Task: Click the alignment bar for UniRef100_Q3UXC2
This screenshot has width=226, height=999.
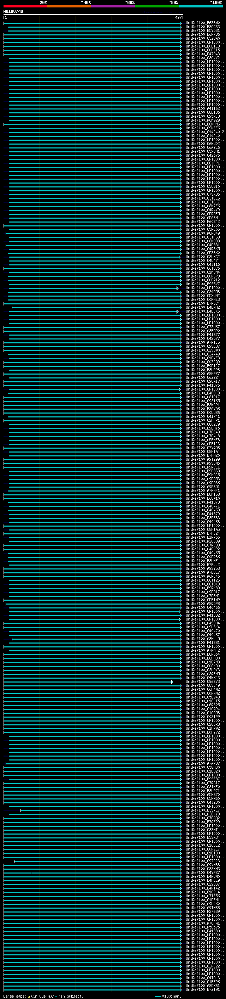Action: (x=94, y=257)
